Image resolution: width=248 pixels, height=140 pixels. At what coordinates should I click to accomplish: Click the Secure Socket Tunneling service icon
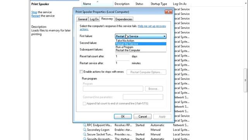coord(84,134)
